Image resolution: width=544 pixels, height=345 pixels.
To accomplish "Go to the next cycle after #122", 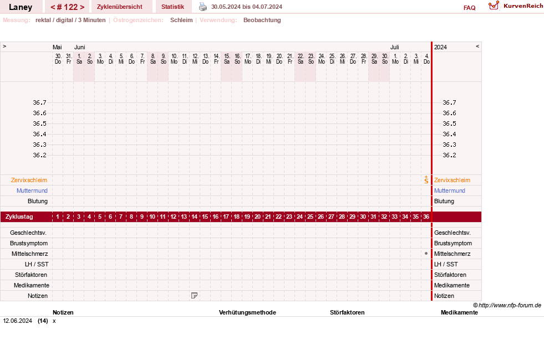I will 82,7.
